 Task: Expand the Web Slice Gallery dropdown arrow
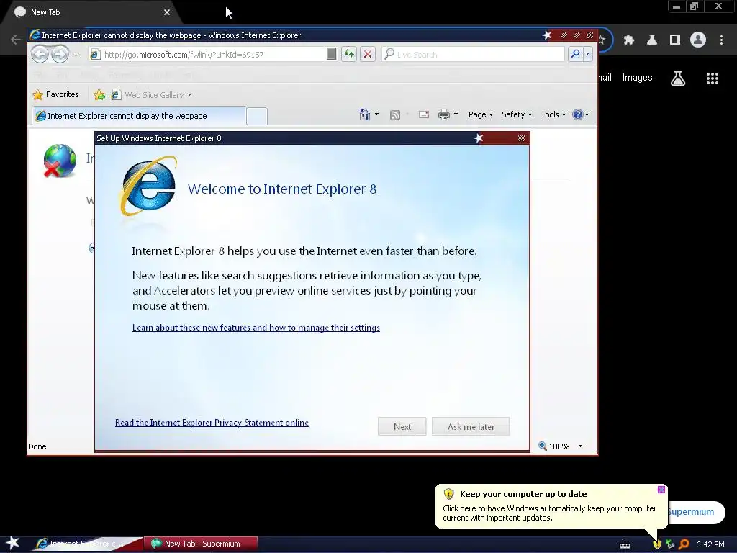tap(189, 95)
